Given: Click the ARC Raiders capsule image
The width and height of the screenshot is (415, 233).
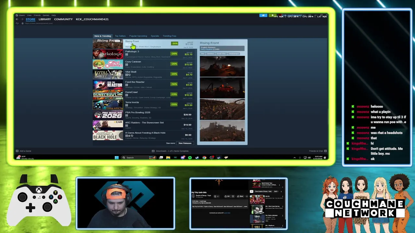Looking at the screenshot, I should 108,125.
